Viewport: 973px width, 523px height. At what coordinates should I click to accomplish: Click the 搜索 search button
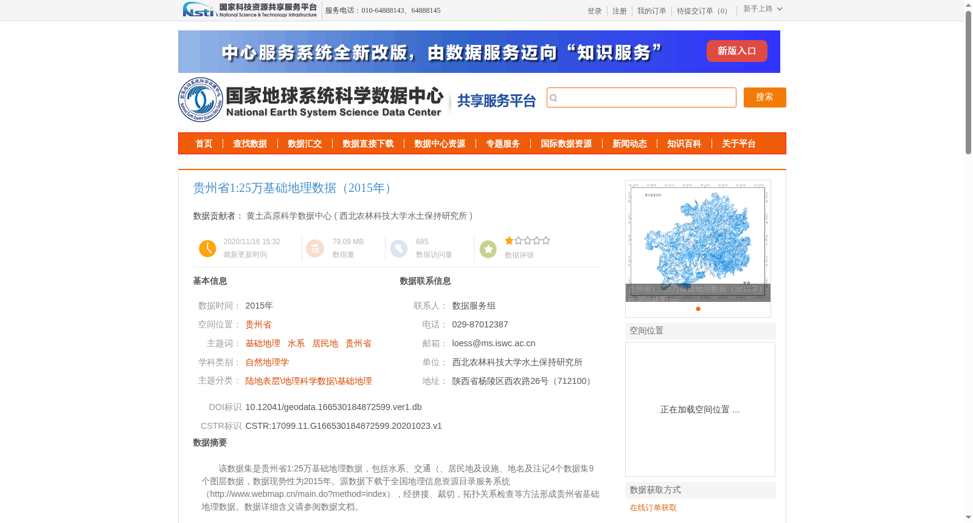tap(765, 97)
